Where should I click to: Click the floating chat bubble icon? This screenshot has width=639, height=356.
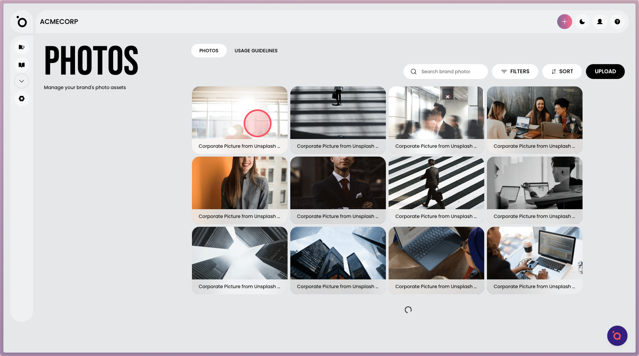tap(617, 336)
